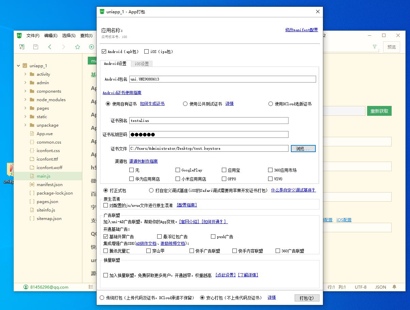
Task: Click the 证书别名 input field
Action: point(209,121)
